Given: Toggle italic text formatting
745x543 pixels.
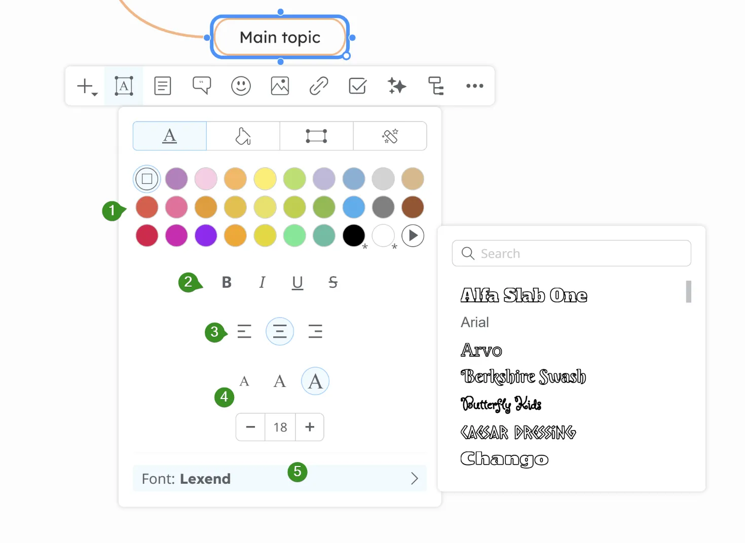Looking at the screenshot, I should tap(262, 282).
